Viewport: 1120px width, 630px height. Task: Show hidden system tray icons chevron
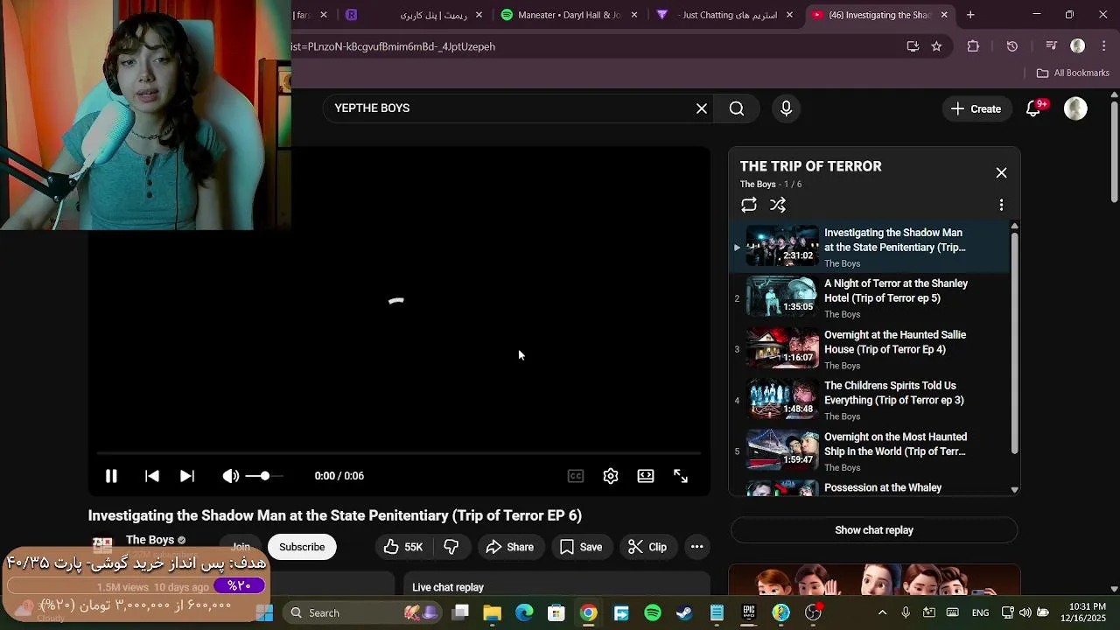882,612
